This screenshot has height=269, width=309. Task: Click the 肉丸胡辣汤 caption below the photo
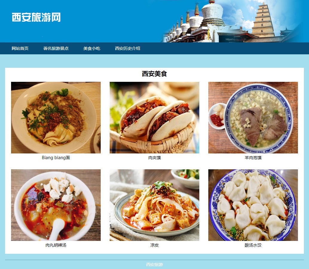tap(56, 245)
